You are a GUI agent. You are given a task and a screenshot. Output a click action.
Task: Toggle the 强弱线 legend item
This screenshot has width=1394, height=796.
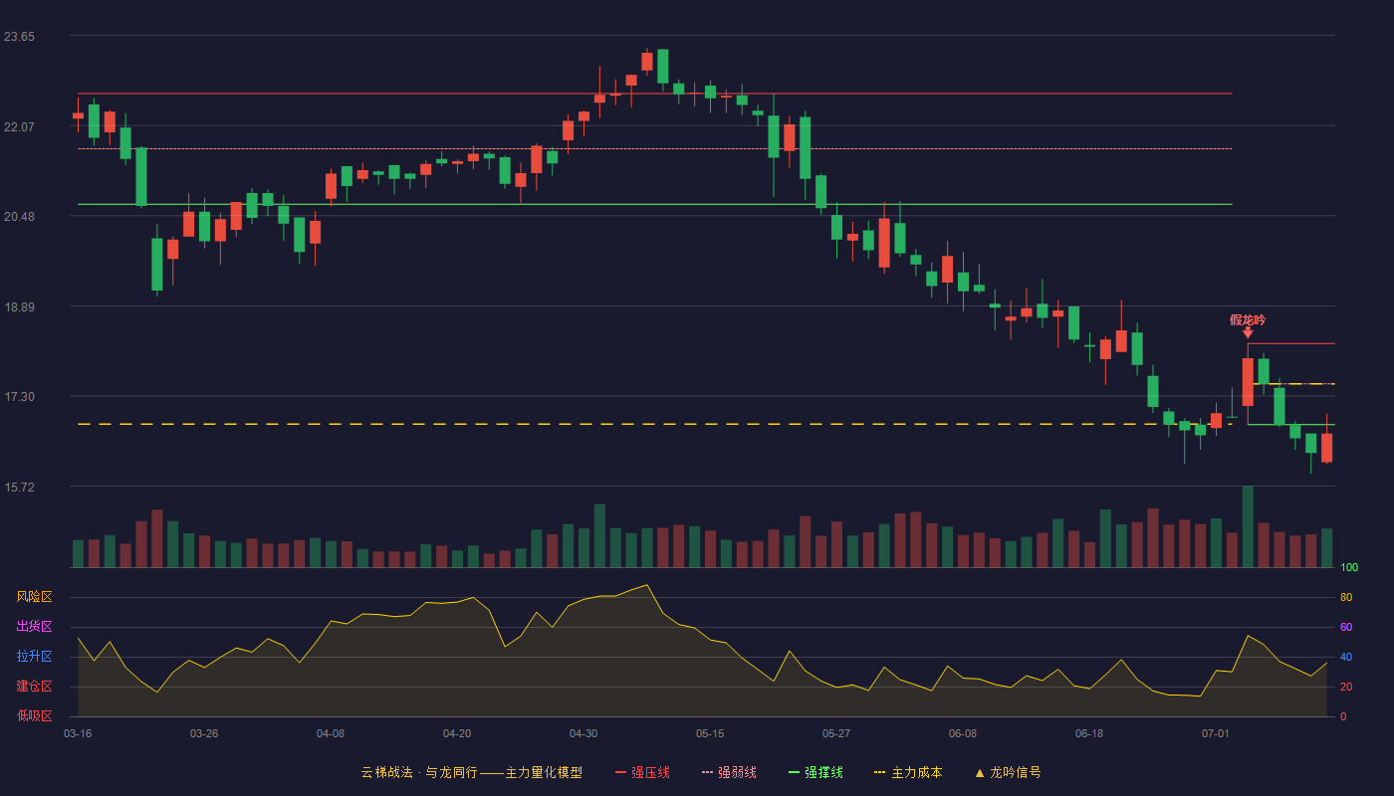[x=729, y=772]
